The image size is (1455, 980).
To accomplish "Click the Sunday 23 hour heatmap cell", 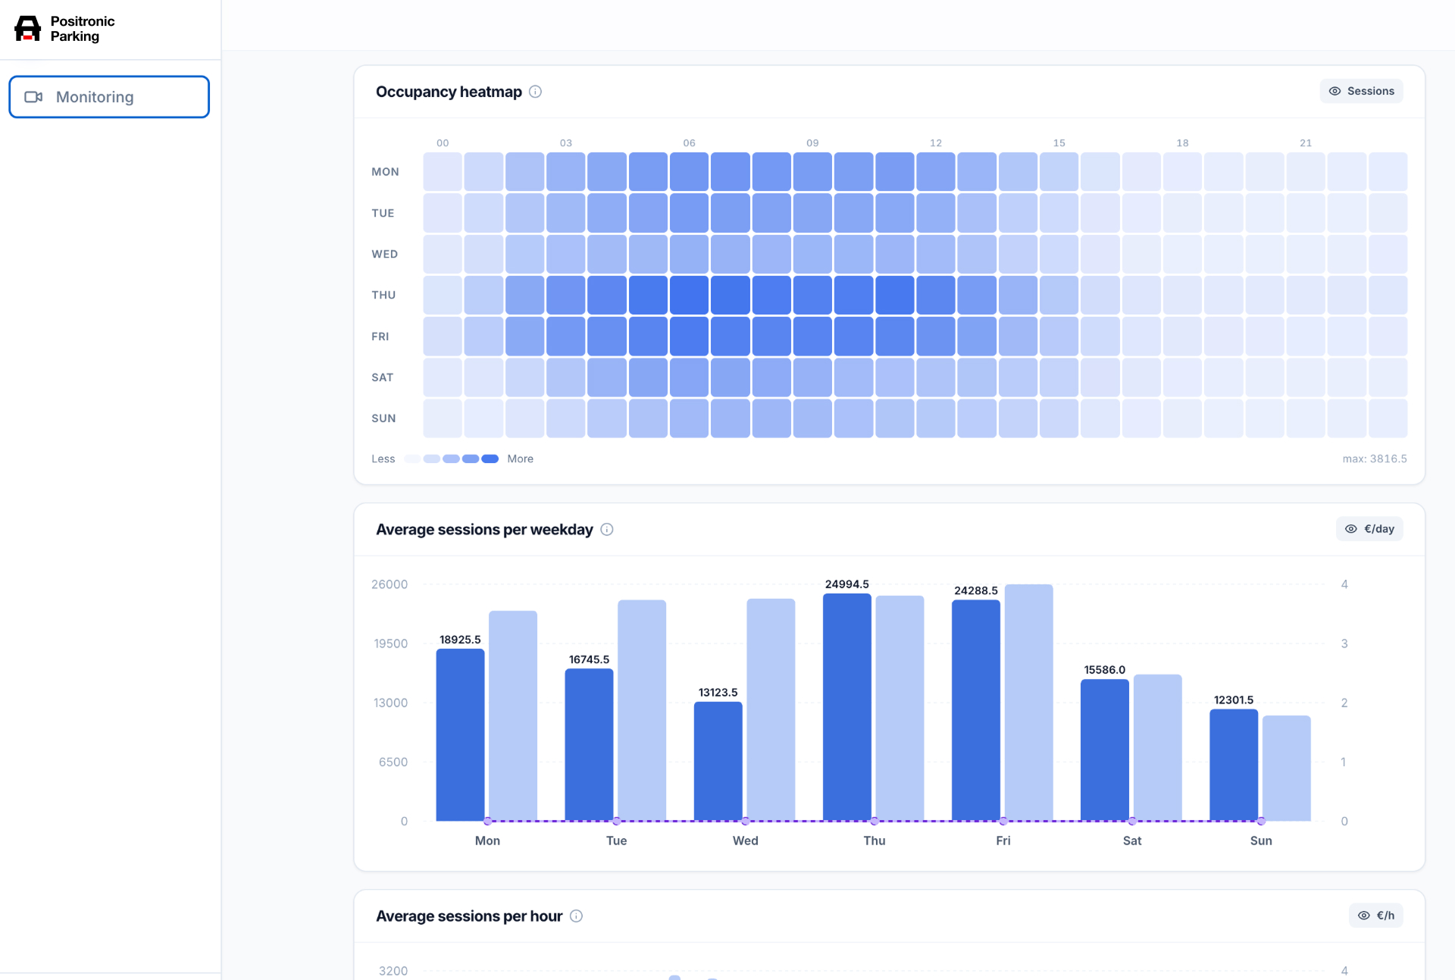I will (1388, 418).
